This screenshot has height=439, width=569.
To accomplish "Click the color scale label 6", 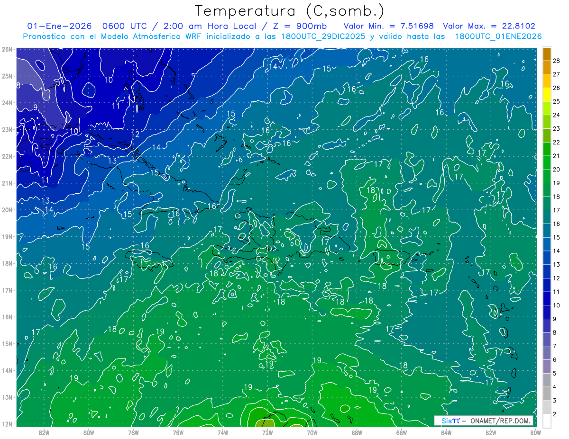I will pos(554,360).
